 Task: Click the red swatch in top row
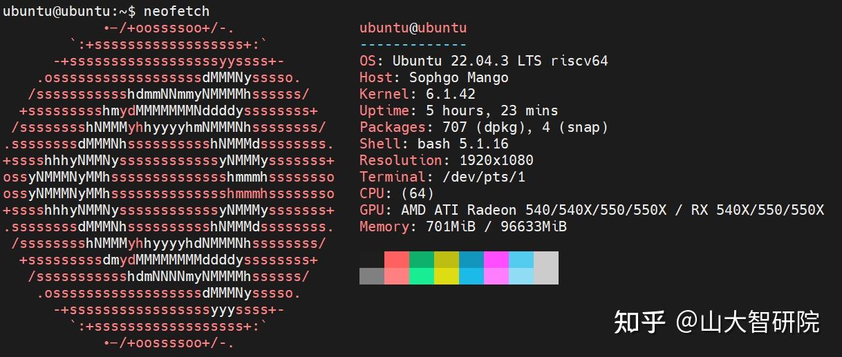(x=397, y=260)
